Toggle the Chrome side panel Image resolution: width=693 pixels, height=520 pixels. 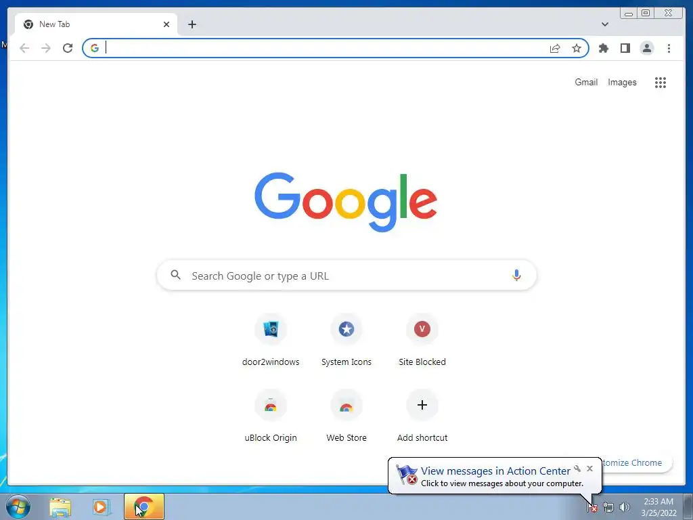[x=625, y=48]
